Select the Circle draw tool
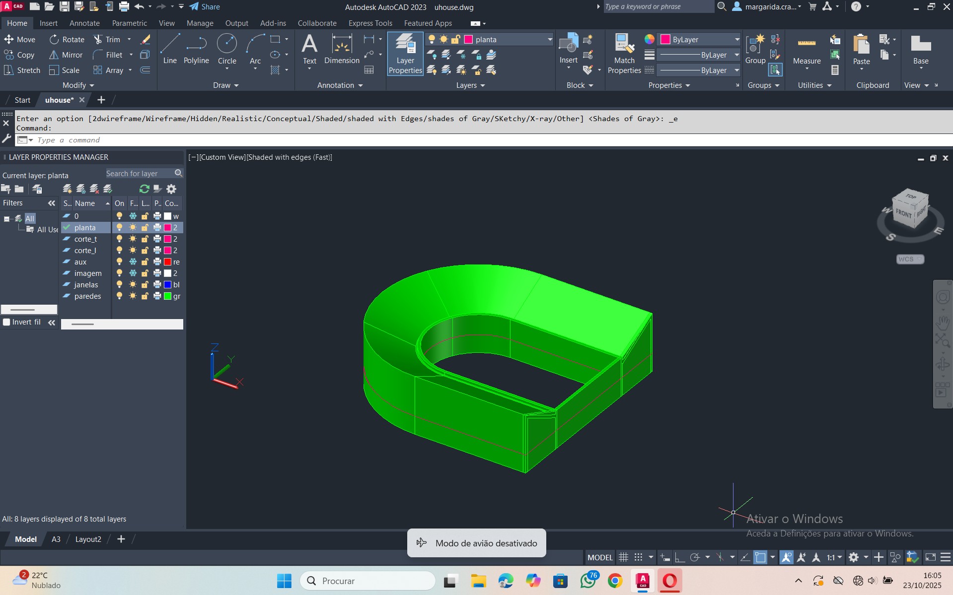 [227, 49]
